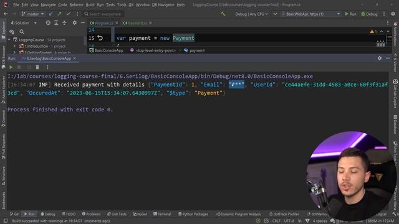399x224 pixels.
Task: Open Run panel settings gear
Action: pos(380,58)
